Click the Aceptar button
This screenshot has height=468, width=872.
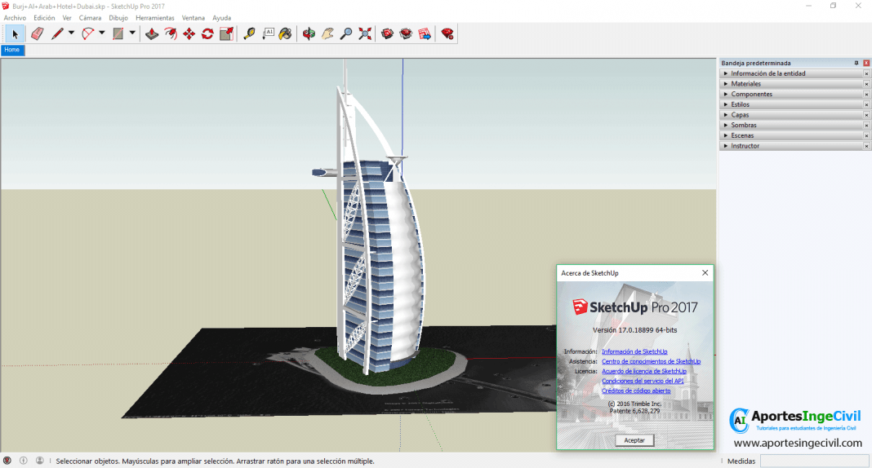tap(634, 440)
